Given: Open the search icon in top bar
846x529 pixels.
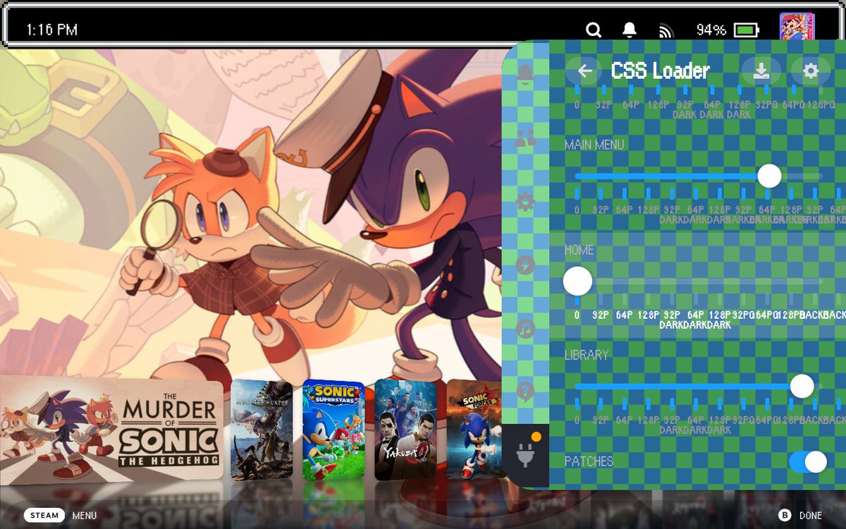Looking at the screenshot, I should [594, 30].
